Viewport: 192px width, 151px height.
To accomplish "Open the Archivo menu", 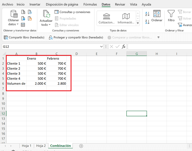I will pos(8,4).
